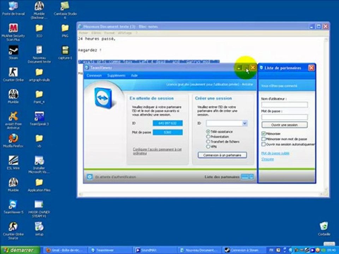Click TeamViewer status icon beside En attente d'authentification
339x254 pixels.
coord(89,177)
